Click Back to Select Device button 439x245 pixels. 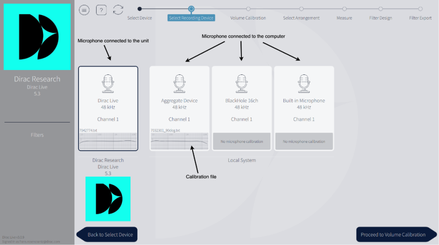click(x=108, y=234)
